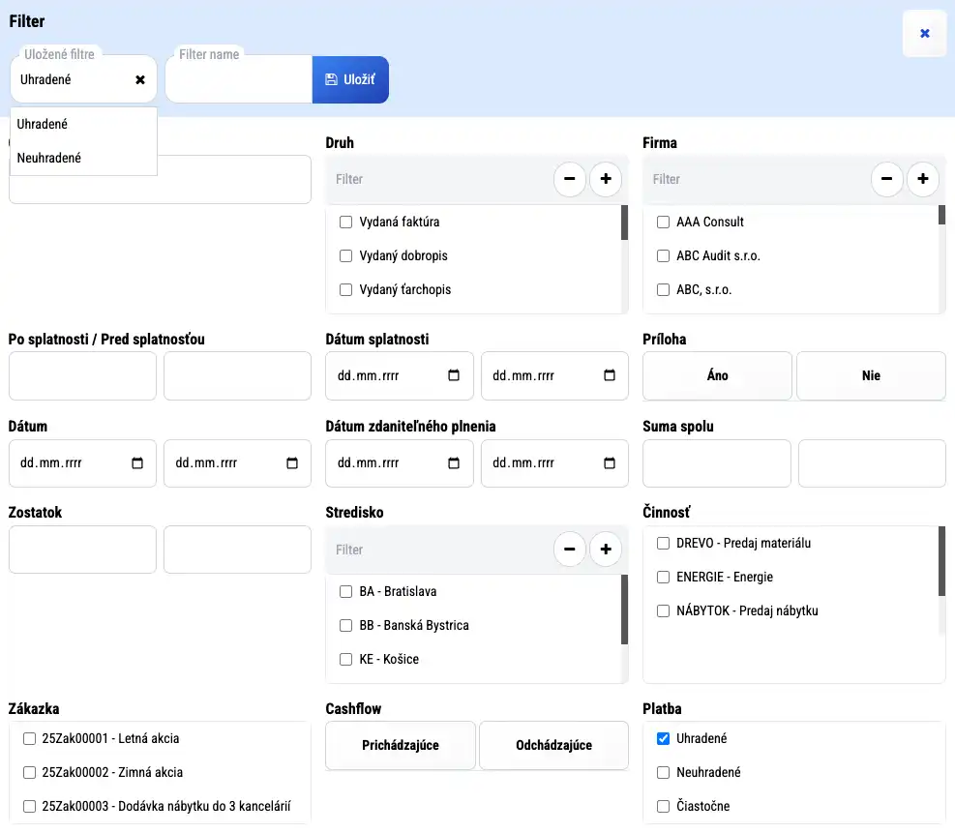Viewport: 955px width, 833px height.
Task: Select Áno under Príloha
Action: [717, 375]
